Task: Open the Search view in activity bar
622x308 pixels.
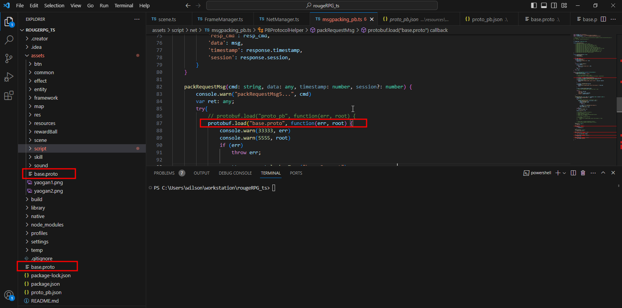Action: pyautogui.click(x=8, y=40)
